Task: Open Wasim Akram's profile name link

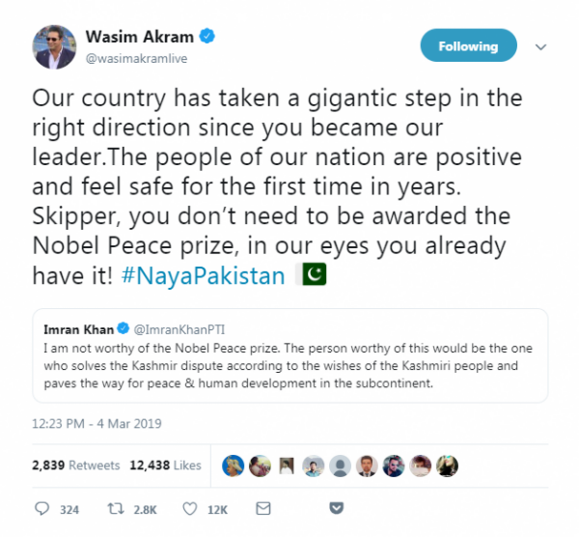Action: point(140,38)
